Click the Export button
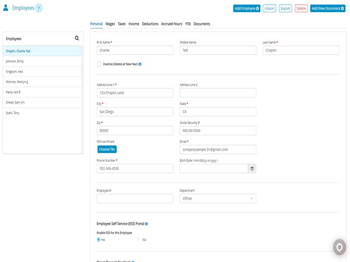The width and height of the screenshot is (350, 262). [x=286, y=8]
